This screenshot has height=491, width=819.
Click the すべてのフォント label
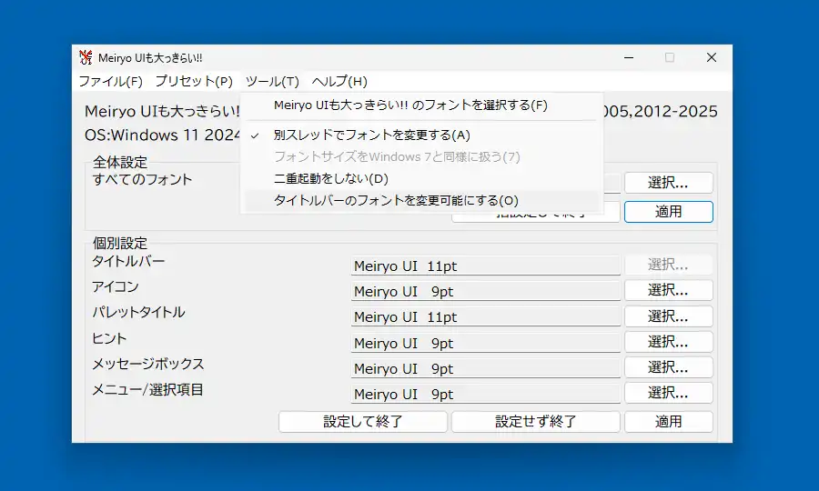143,179
